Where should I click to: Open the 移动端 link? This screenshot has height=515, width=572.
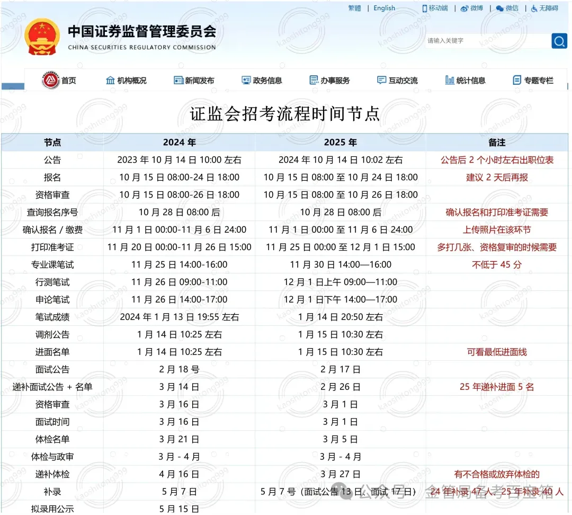tap(438, 8)
